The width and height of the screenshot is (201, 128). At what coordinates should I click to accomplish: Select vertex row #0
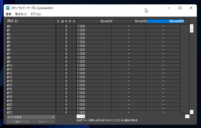point(31,26)
